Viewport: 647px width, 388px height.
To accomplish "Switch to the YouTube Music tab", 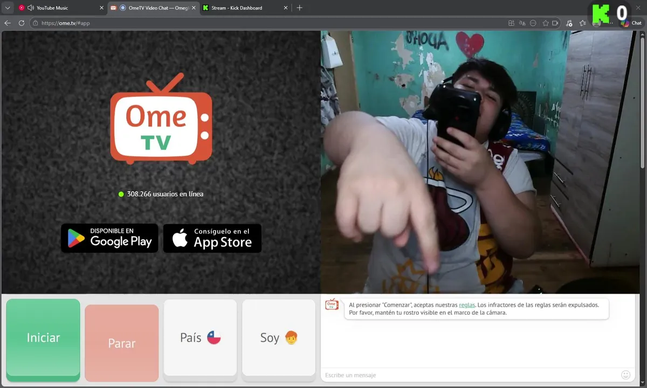I will pos(60,8).
